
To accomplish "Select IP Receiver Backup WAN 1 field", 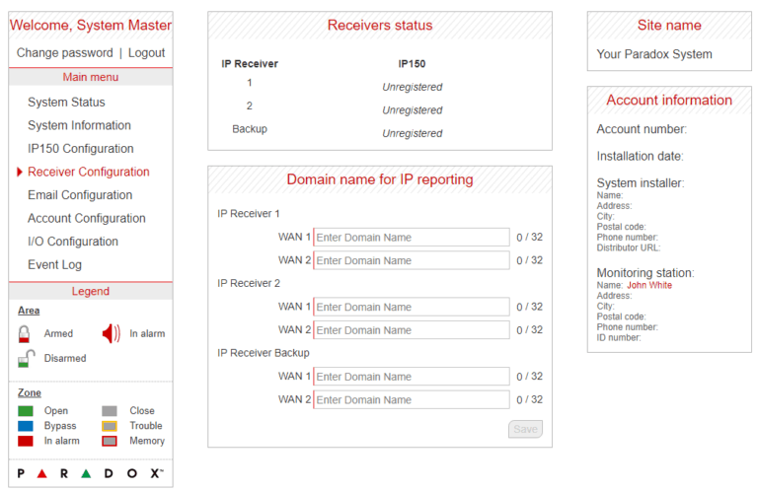I will (412, 377).
